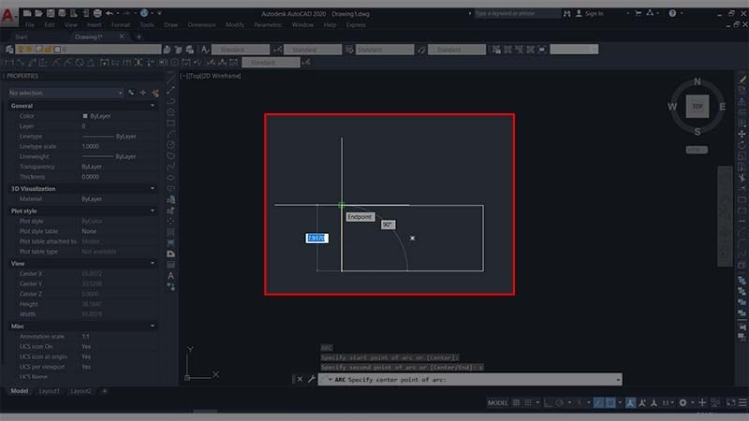Click the Undo arrow in quick access toolbar
Screen dimensions: 749x421
(110, 13)
